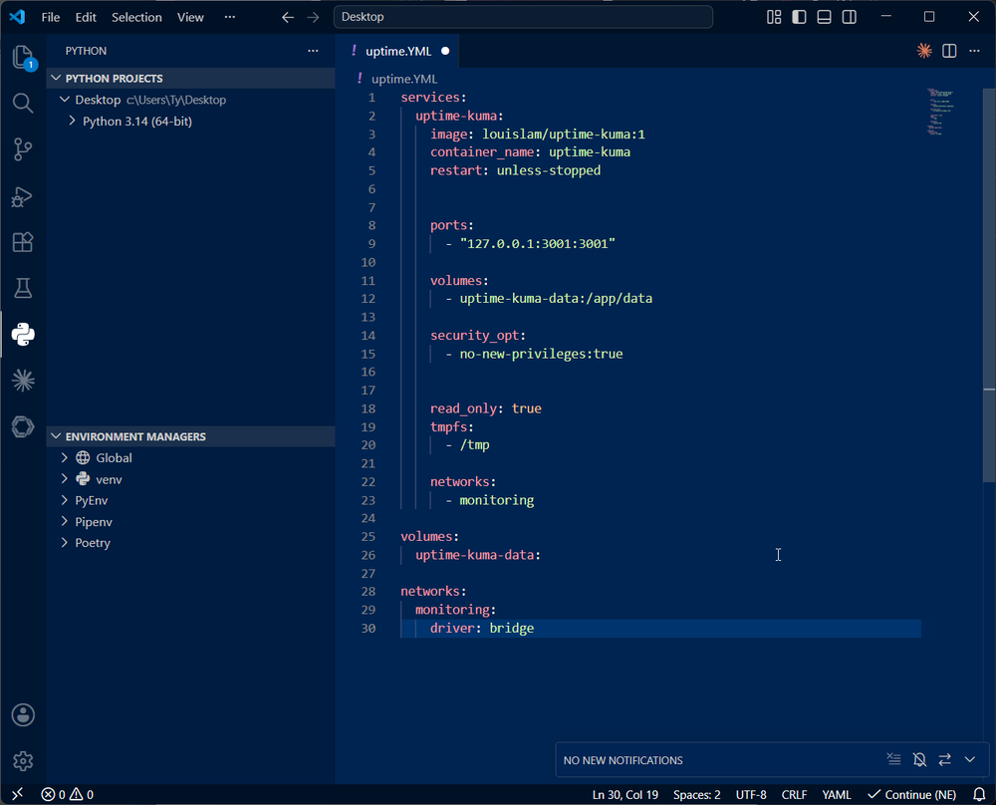Click 'image: louislam/uptime-kuma:1' line
This screenshot has height=805, width=996.
tap(538, 134)
